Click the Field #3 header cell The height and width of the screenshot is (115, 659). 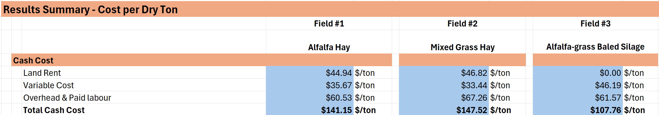tap(595, 24)
